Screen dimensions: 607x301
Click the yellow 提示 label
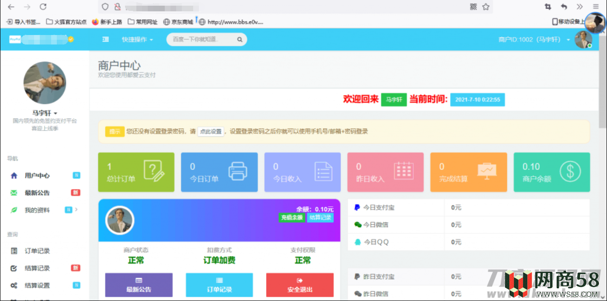click(x=115, y=132)
